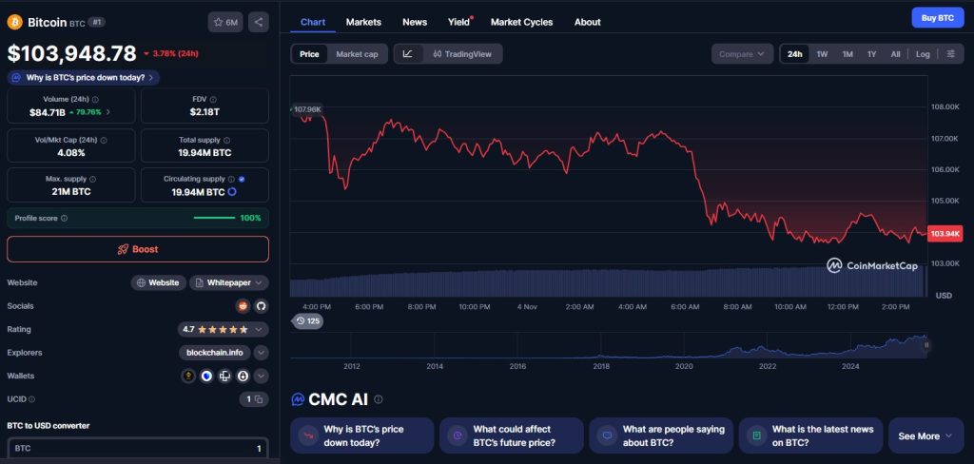Image resolution: width=974 pixels, height=464 pixels.
Task: Open the Reddit social link icon
Action: (243, 306)
